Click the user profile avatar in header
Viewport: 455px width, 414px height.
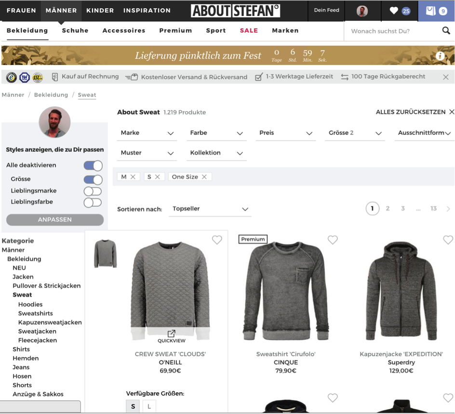(x=362, y=11)
